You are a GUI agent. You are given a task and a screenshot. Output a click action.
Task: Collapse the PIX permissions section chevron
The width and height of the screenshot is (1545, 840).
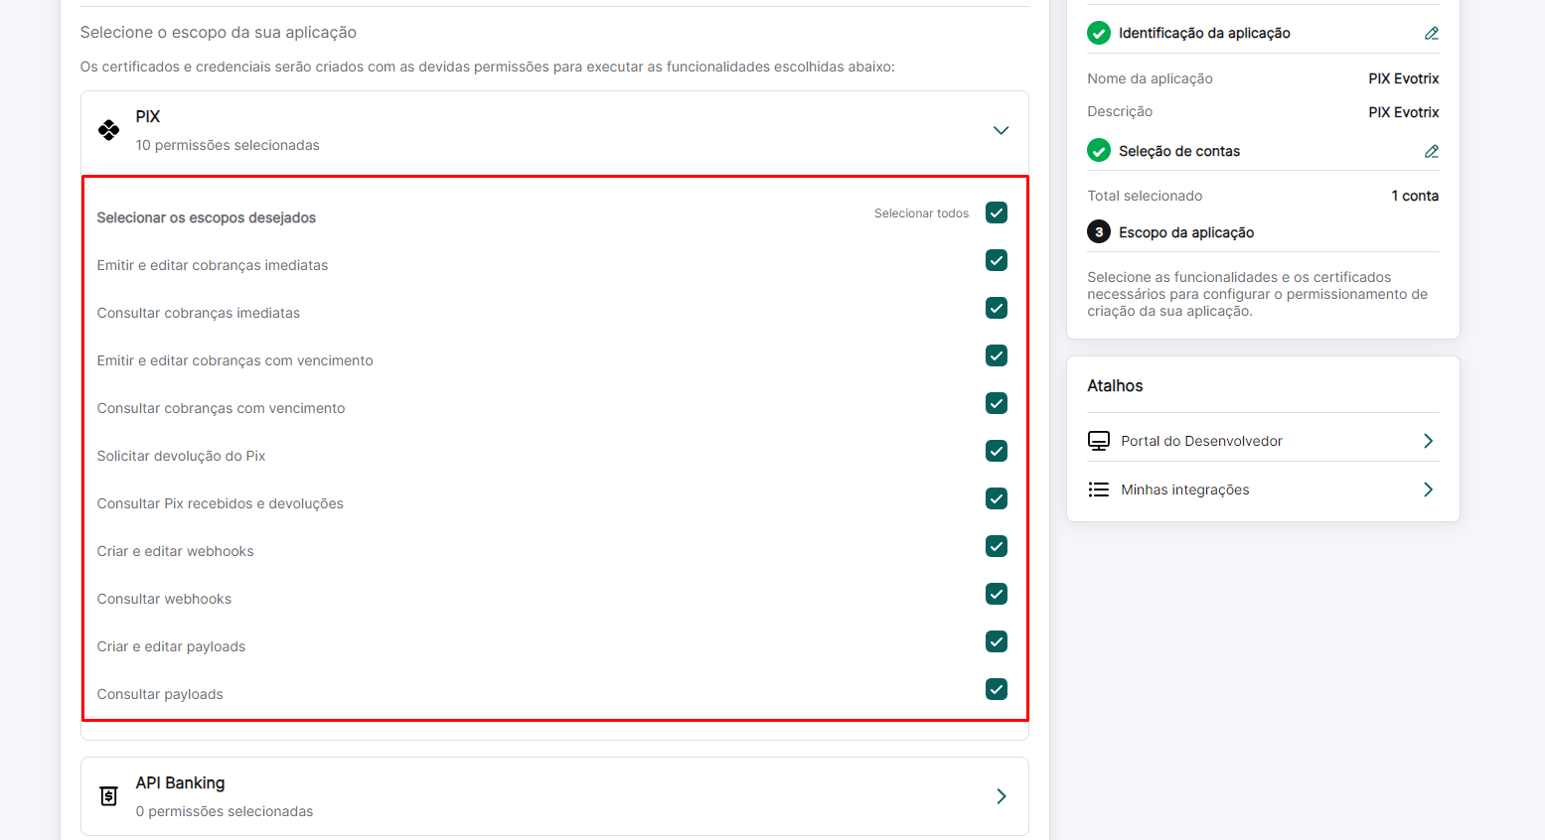(1001, 131)
